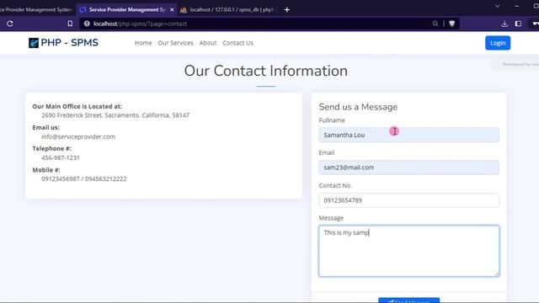Focus the Email field with sam23@mail.com
The height and width of the screenshot is (303, 539).
pos(408,167)
